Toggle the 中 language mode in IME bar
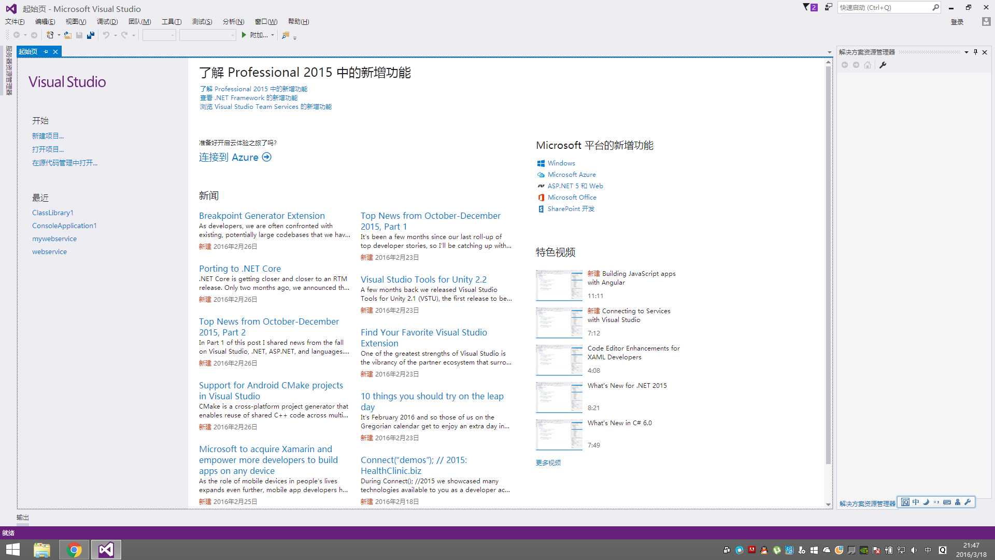Viewport: 995px width, 560px height. click(x=916, y=502)
